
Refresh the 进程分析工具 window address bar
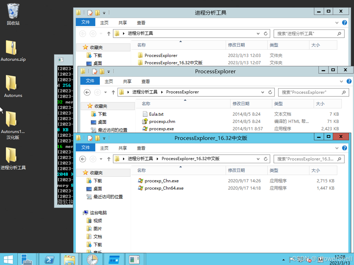266,33
